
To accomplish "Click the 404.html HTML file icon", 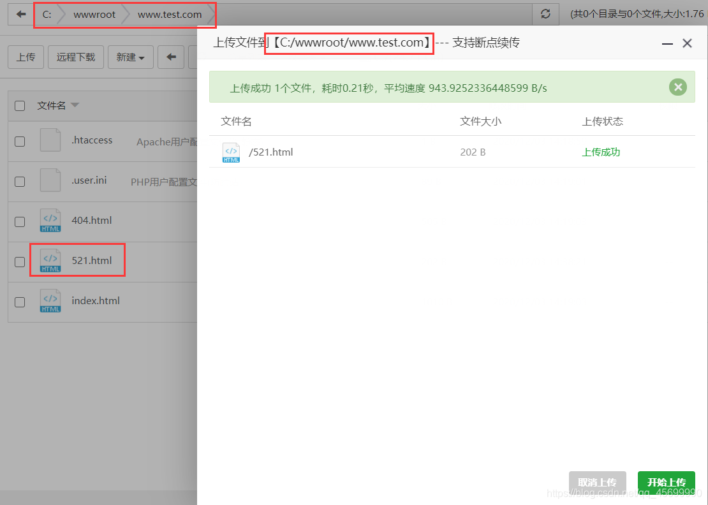I will [50, 220].
